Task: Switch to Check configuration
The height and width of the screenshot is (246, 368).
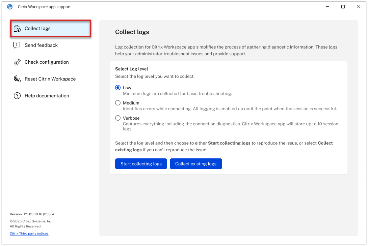Action: pyautogui.click(x=50, y=62)
